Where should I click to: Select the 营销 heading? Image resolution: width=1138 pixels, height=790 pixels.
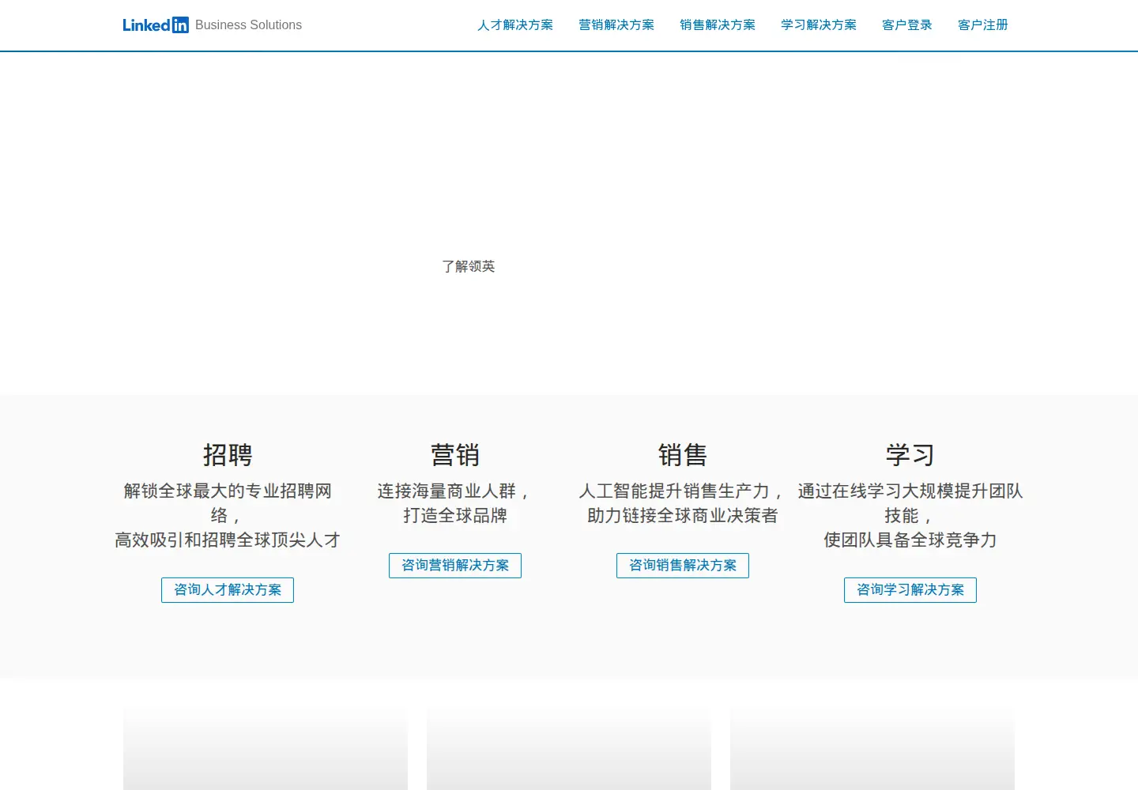coord(455,455)
